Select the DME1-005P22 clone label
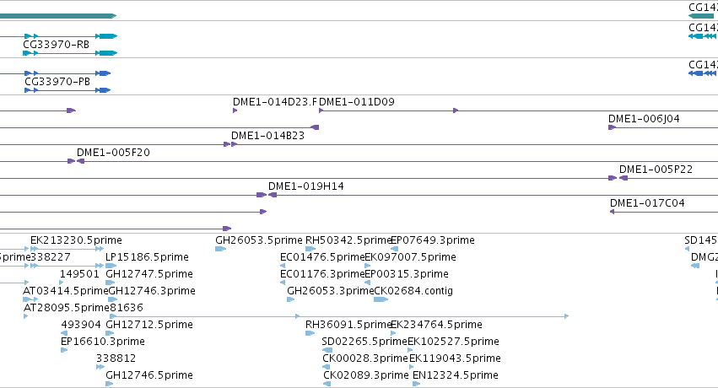 [656, 170]
